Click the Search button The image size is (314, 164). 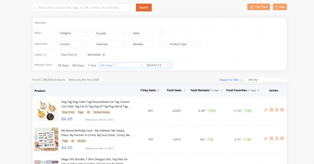(x=144, y=7)
